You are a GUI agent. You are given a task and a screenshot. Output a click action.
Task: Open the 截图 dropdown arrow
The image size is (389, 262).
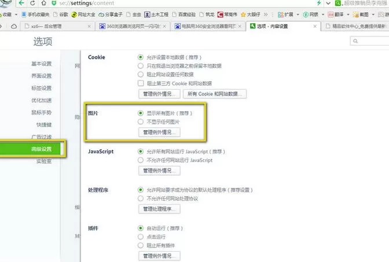coord(373,15)
